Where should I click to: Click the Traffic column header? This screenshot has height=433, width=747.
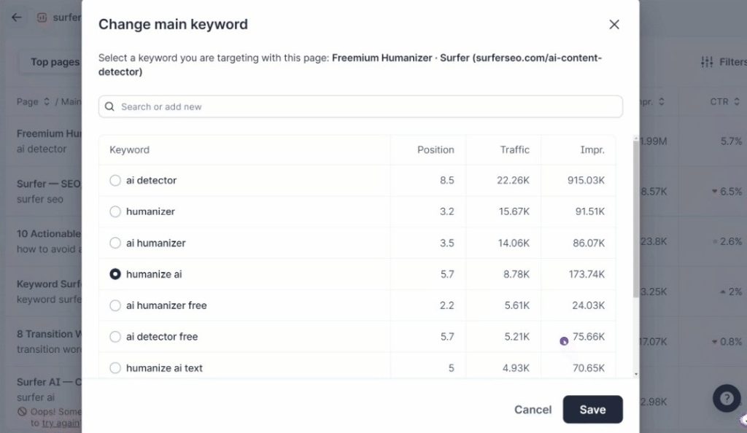point(514,149)
